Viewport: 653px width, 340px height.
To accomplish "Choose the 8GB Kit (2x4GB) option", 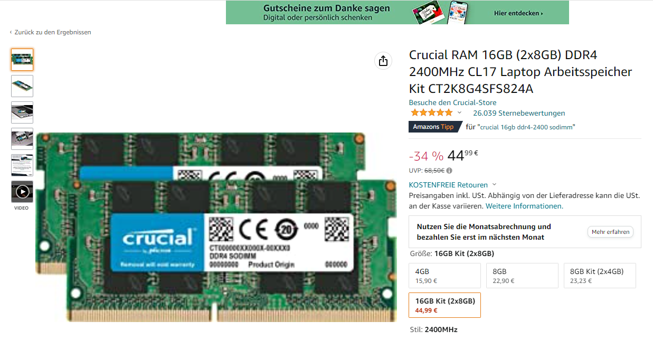I will click(x=600, y=276).
